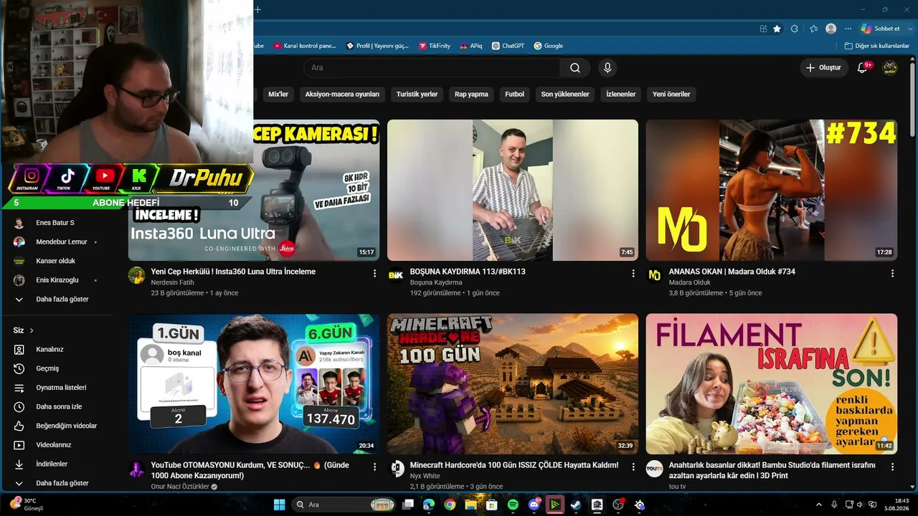
Task: Open Boşuna Kaydırma channel avatar
Action: (x=396, y=275)
